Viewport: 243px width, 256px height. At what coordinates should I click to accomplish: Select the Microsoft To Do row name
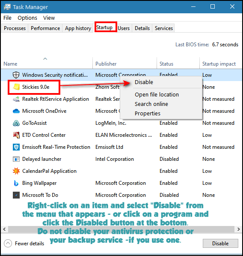[x=40, y=195]
